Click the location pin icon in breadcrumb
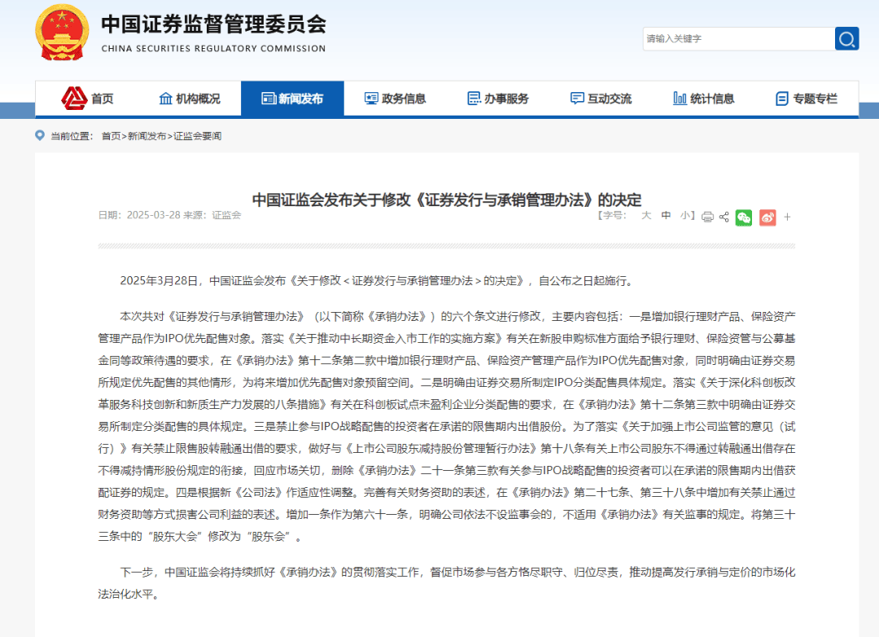This screenshot has height=637, width=879. 40,135
